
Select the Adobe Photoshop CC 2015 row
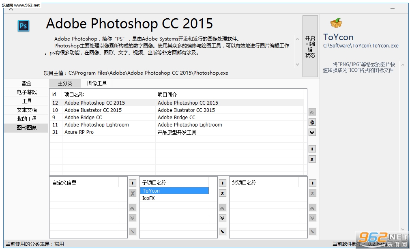[x=176, y=103]
